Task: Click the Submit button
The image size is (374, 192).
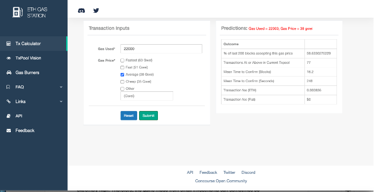Action: click(x=149, y=115)
